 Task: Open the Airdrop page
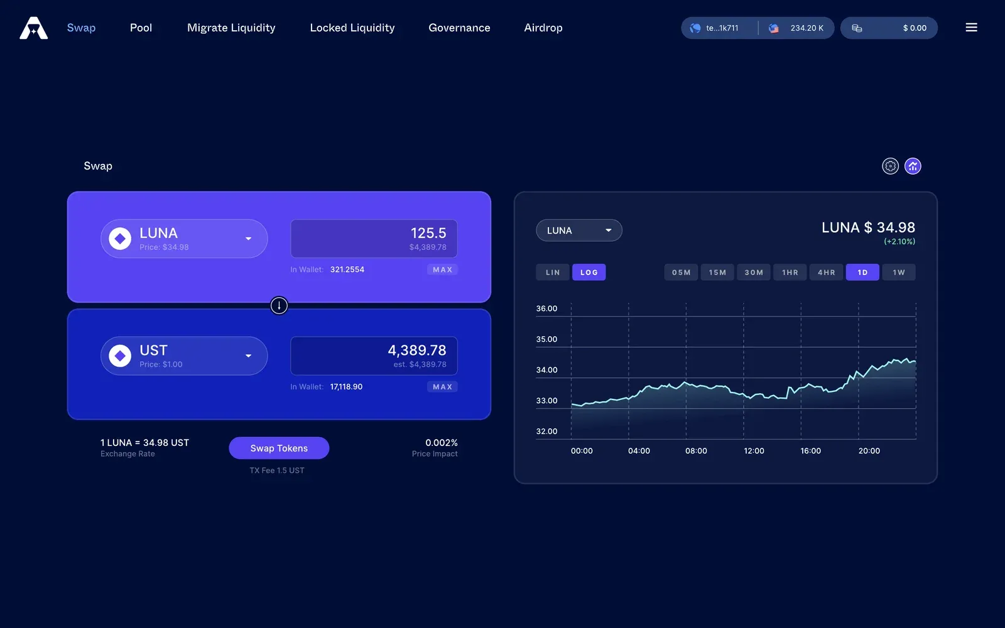coord(543,28)
